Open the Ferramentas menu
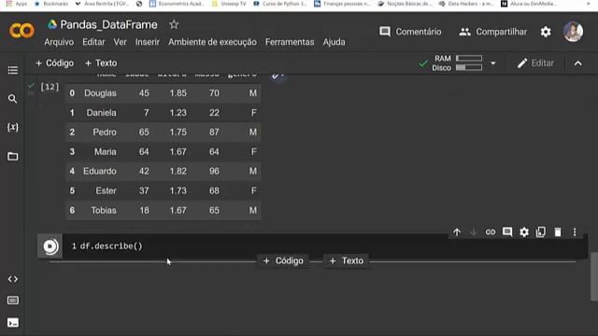The width and height of the screenshot is (598, 336). coord(290,42)
